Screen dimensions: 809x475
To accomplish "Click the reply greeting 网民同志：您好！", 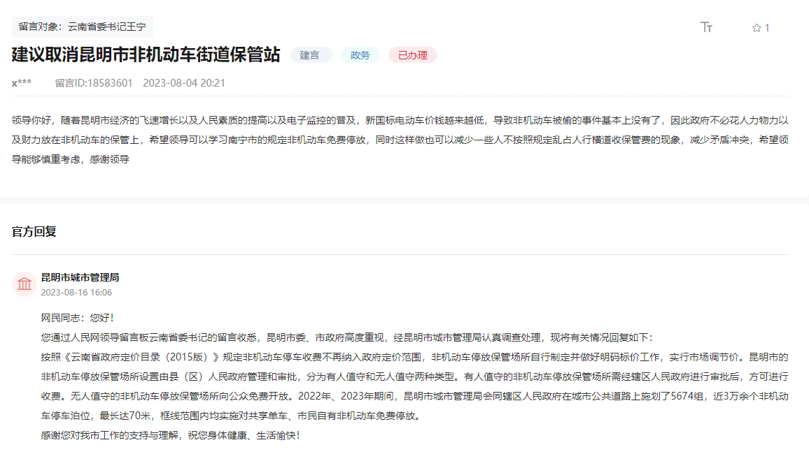I will [77, 318].
